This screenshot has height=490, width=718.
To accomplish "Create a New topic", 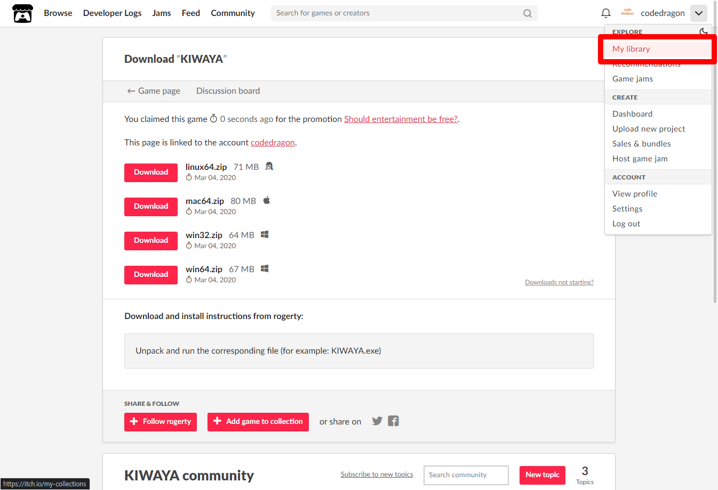I will (x=543, y=475).
